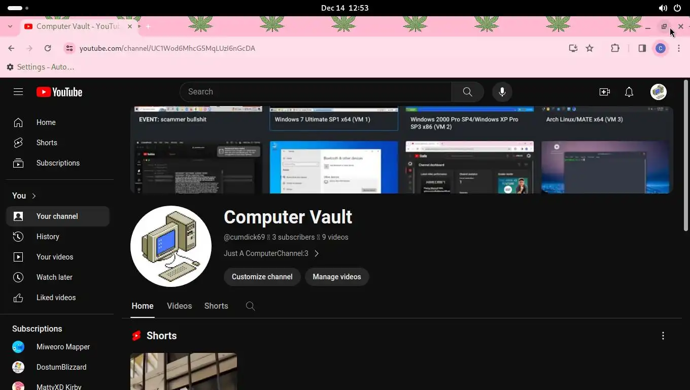
Task: Install app icon in address bar
Action: click(x=573, y=48)
